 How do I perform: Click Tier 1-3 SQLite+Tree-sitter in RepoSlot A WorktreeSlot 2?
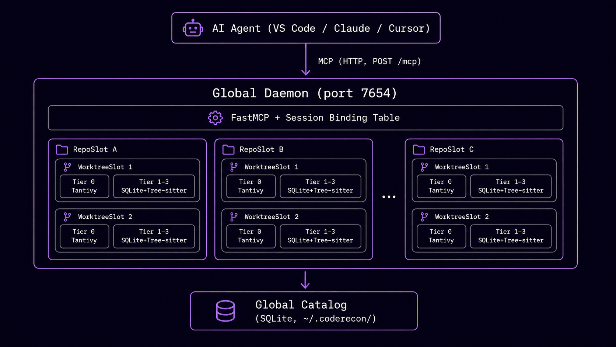(x=154, y=236)
